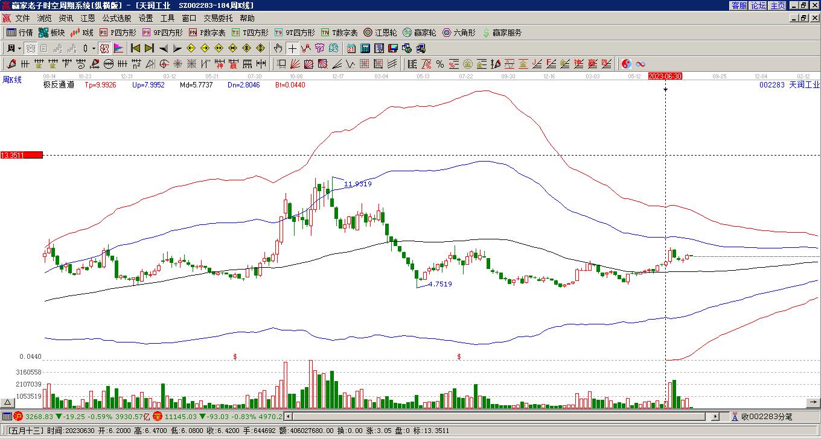821x439 pixels.
Task: Jump to the last bar with the skip-to-end icon
Action: (x=149, y=48)
